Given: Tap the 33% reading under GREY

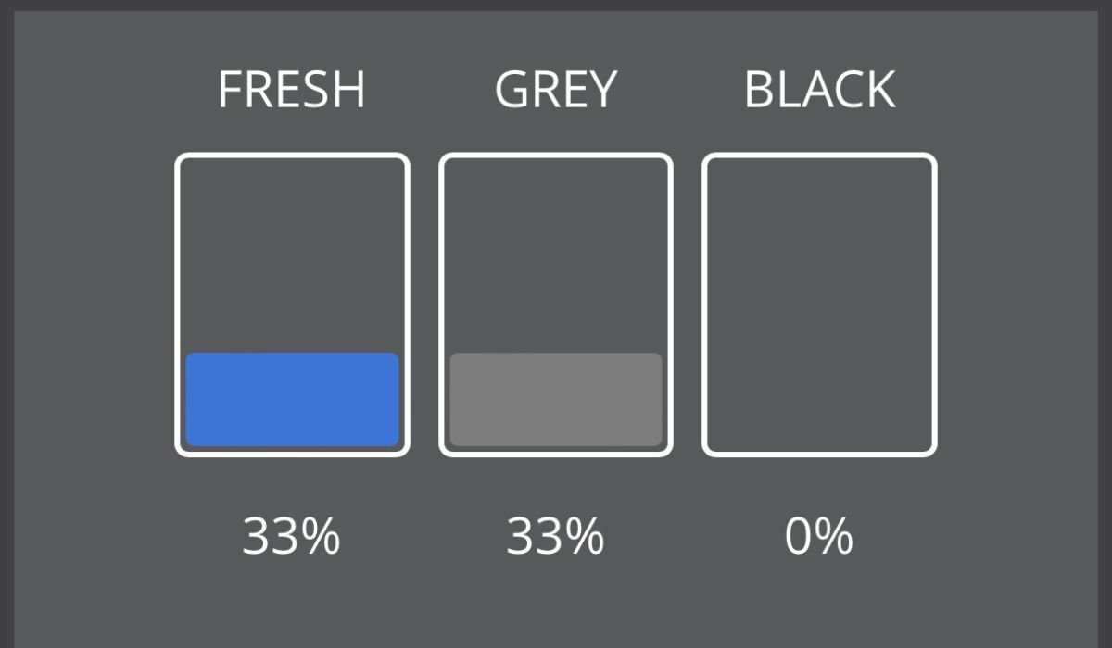Looking at the screenshot, I should click(556, 536).
